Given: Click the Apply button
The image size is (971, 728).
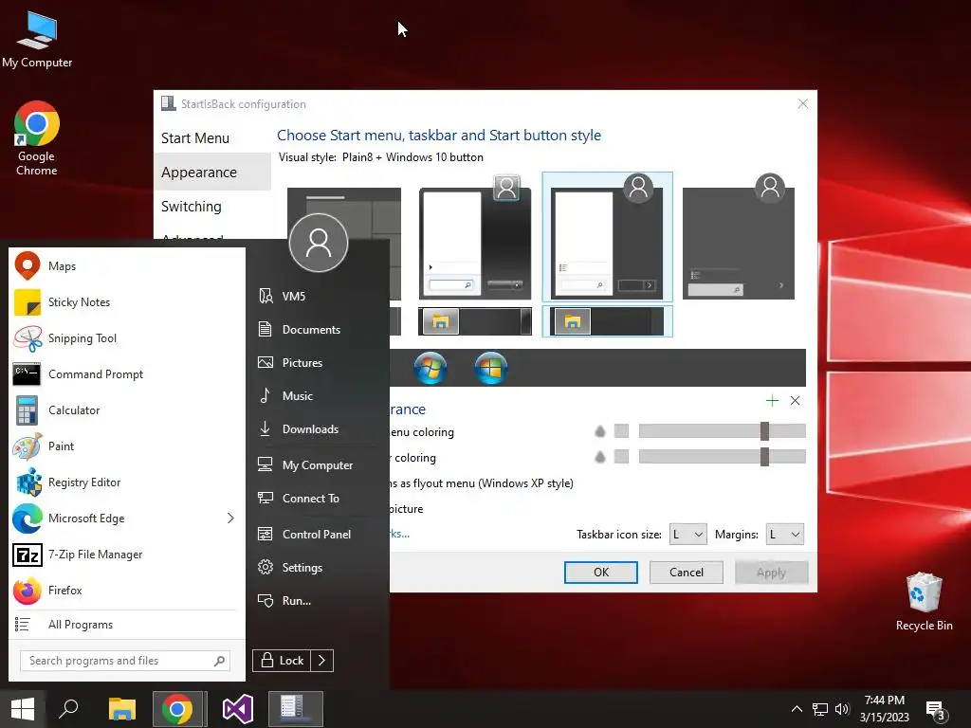Looking at the screenshot, I should pyautogui.click(x=771, y=572).
